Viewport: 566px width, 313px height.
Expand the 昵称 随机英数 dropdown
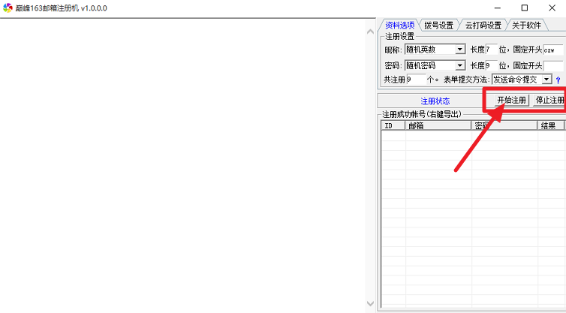coord(460,50)
